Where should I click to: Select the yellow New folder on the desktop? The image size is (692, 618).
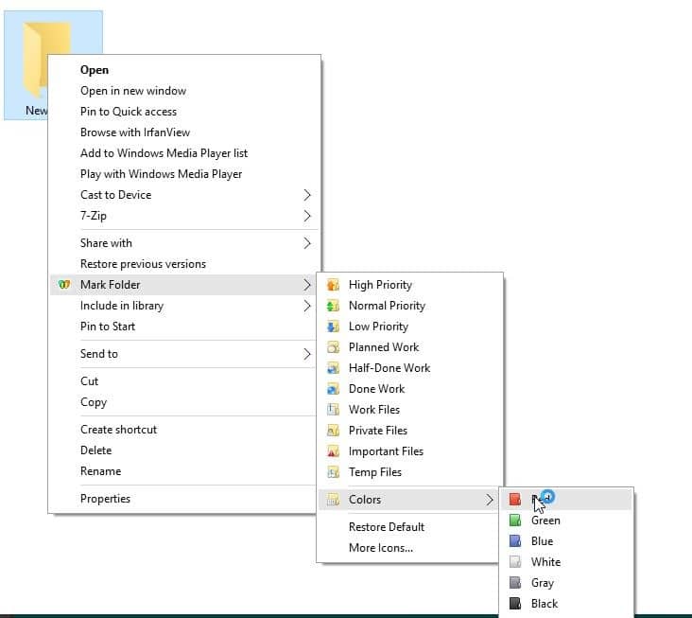pos(53,65)
